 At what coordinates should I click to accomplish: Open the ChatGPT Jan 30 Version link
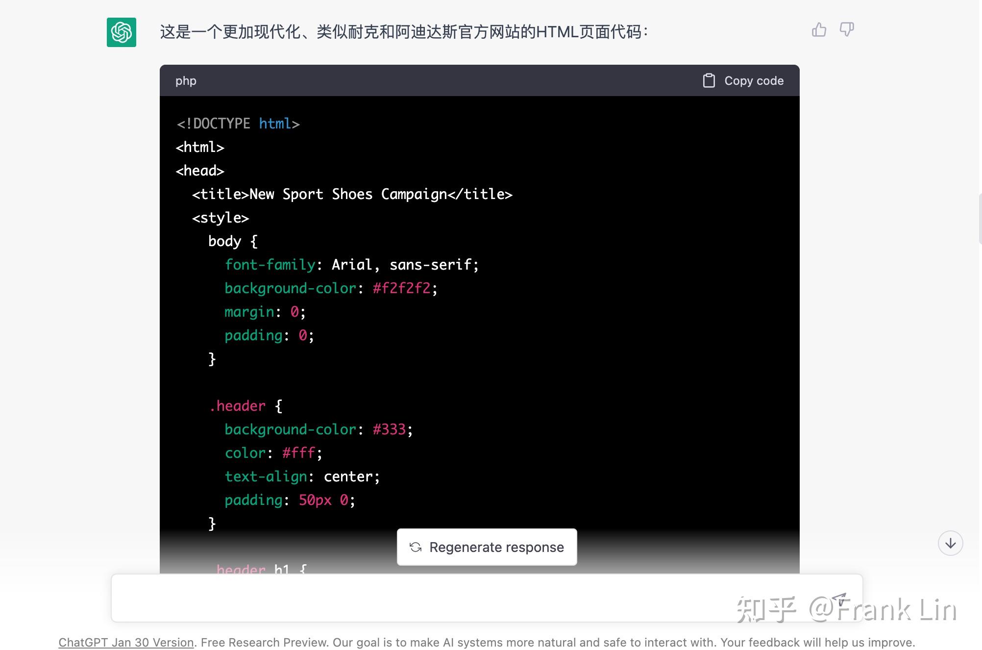point(125,642)
